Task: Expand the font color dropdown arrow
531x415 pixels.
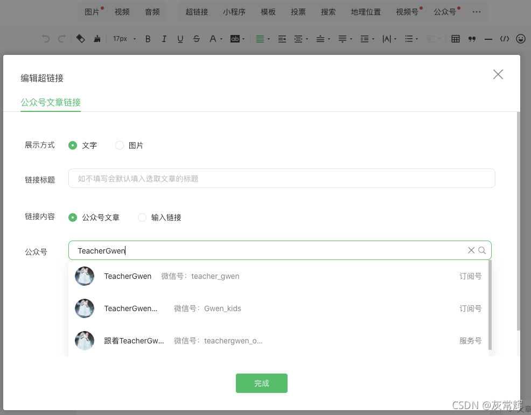Action: [x=221, y=39]
